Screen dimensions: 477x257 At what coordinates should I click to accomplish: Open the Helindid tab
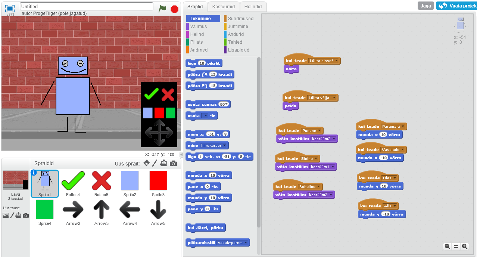click(253, 6)
